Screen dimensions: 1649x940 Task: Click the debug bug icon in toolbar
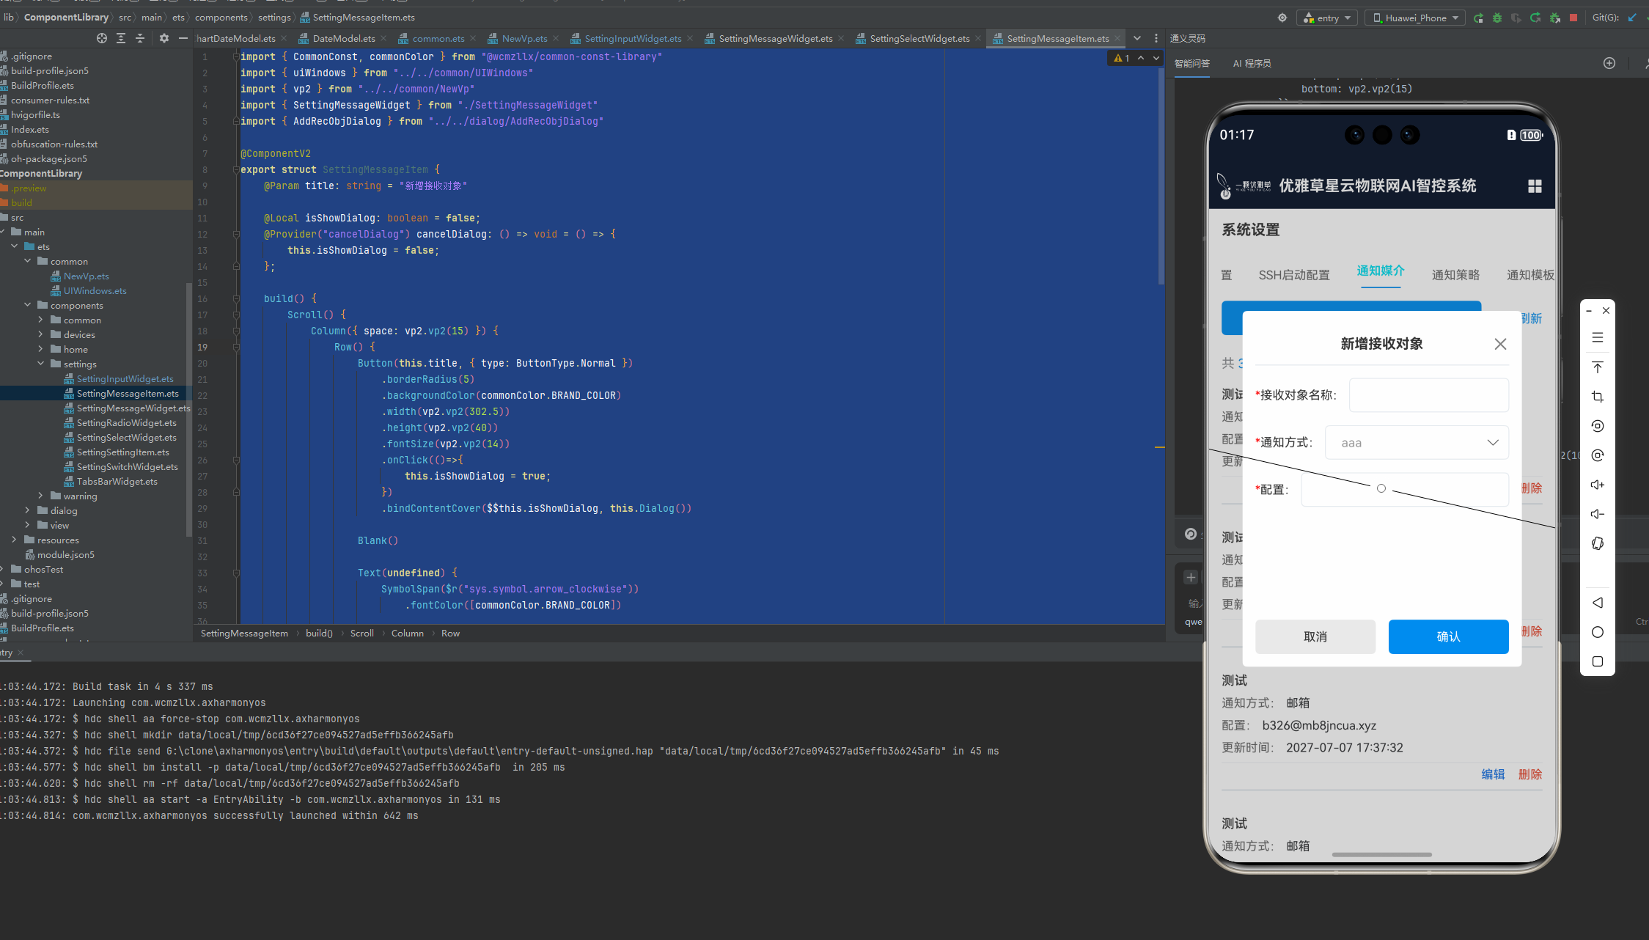point(1497,18)
